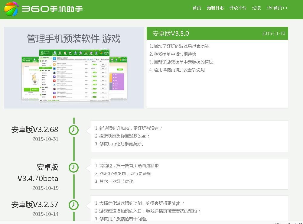The image size is (303, 224).
Task: Click the 2015-10-15 date label
Action: (x=45, y=188)
